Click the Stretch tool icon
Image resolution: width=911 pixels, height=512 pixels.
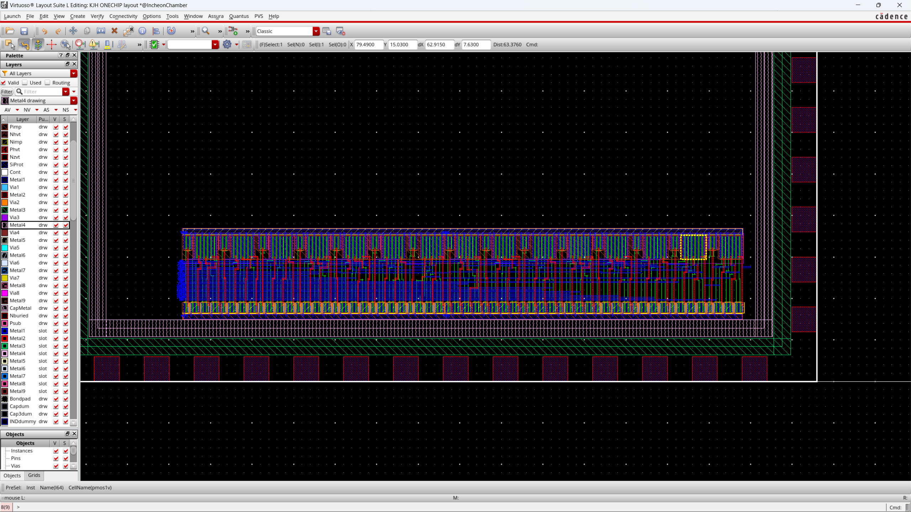101,31
